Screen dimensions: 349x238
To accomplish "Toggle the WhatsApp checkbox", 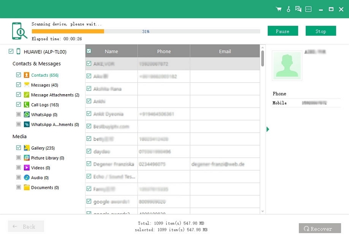I will click(x=18, y=115).
